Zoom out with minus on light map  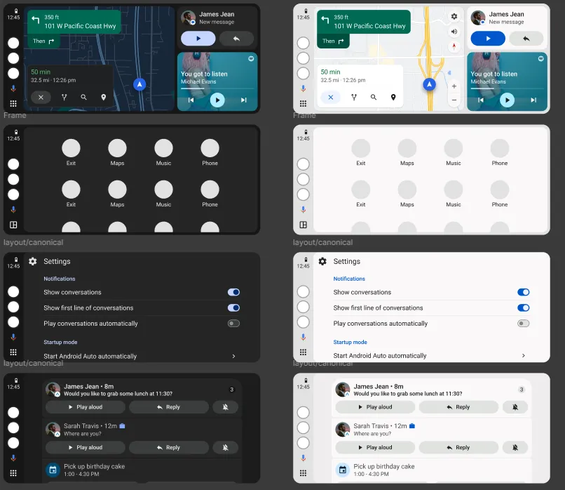[x=454, y=100]
